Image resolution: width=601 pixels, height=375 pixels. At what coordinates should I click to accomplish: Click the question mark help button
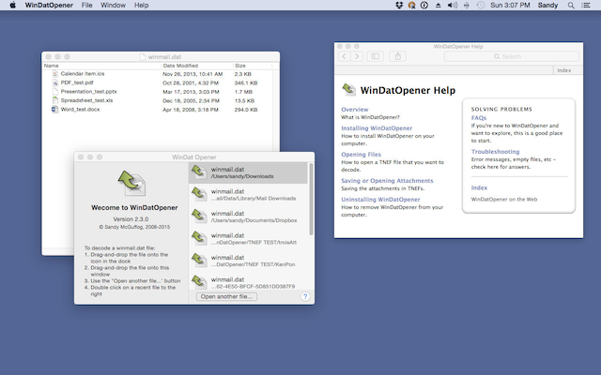coord(305,296)
